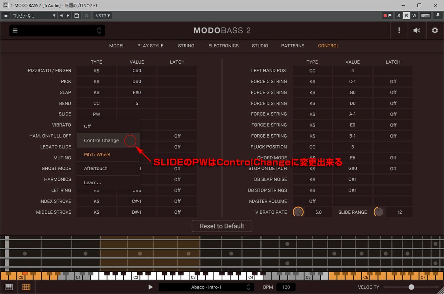This screenshot has width=444, height=294.
Task: Open the hamburger preset menu
Action: pyautogui.click(x=15, y=31)
